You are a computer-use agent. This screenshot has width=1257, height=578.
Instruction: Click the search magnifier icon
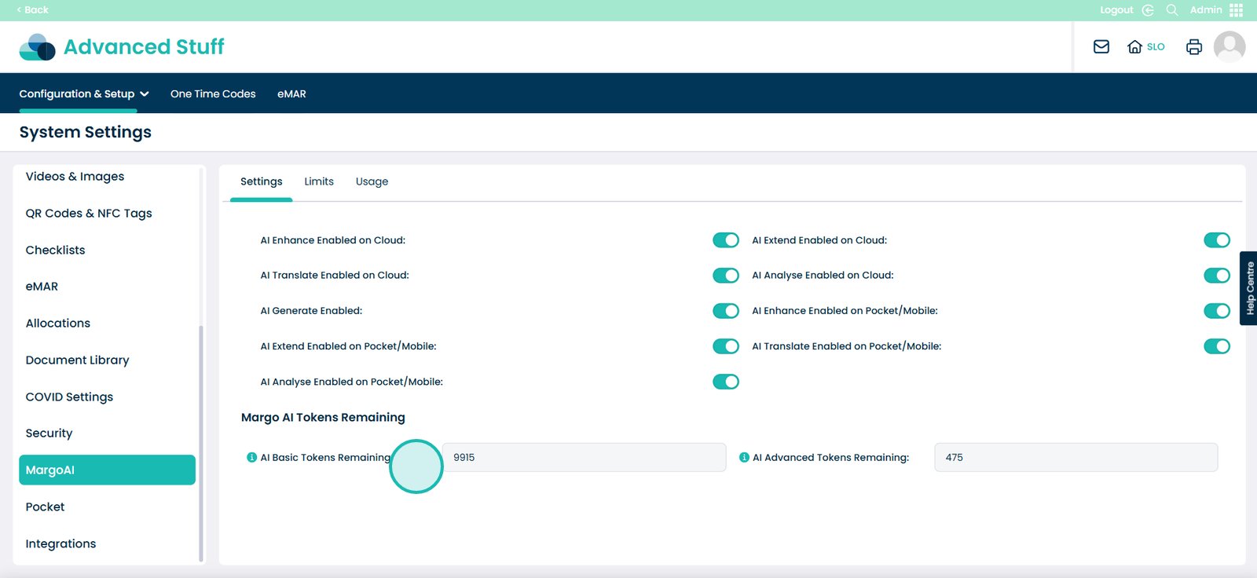coord(1171,10)
